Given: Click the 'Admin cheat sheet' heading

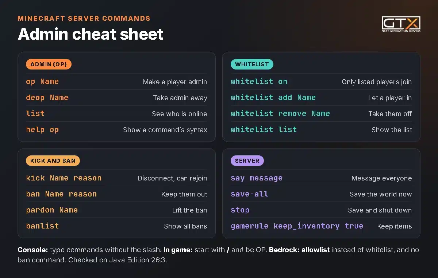Looking at the screenshot, I should (91, 34).
